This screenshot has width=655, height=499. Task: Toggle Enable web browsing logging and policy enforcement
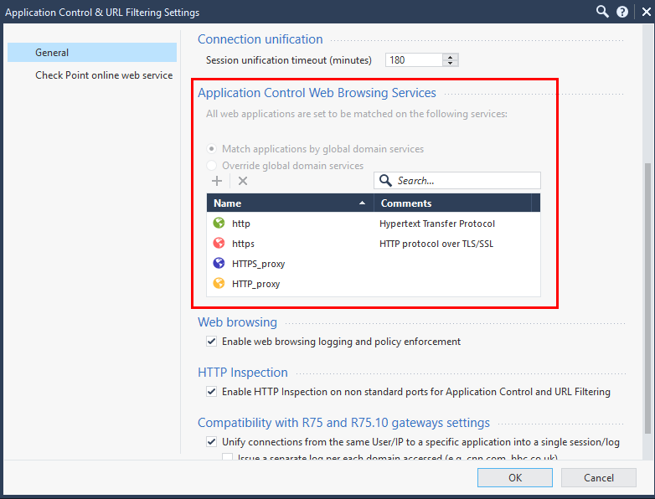coord(211,341)
